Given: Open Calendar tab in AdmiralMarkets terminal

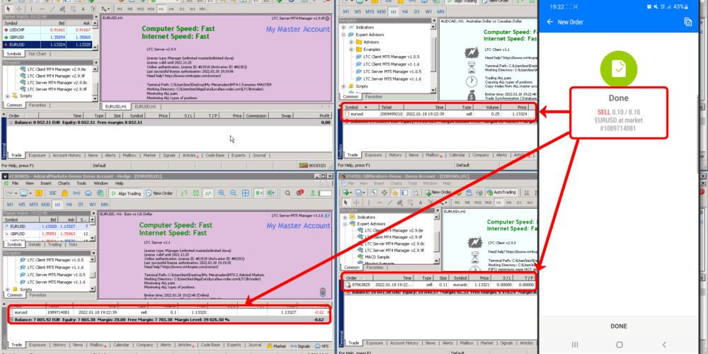Looking at the screenshot, I should click(121, 345).
